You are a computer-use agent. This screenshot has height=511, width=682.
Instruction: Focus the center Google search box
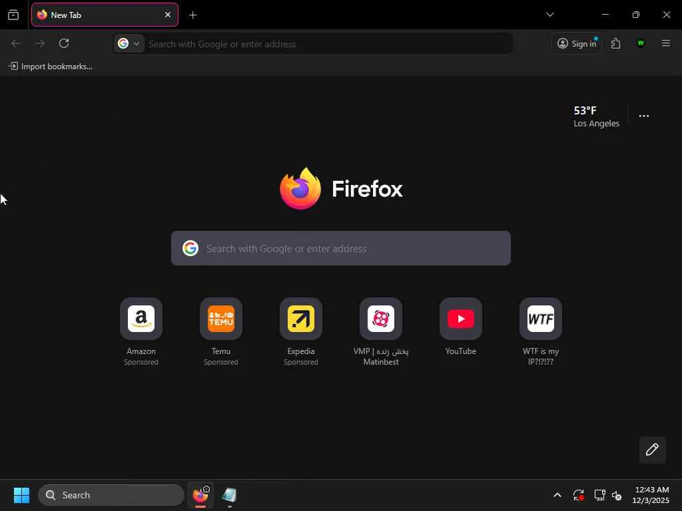coord(341,248)
